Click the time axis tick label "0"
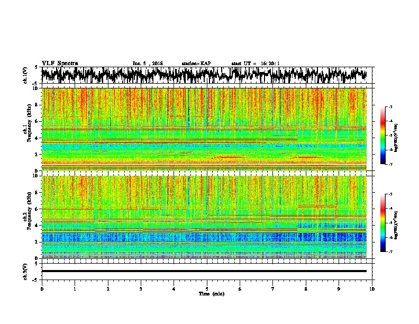 point(42,289)
